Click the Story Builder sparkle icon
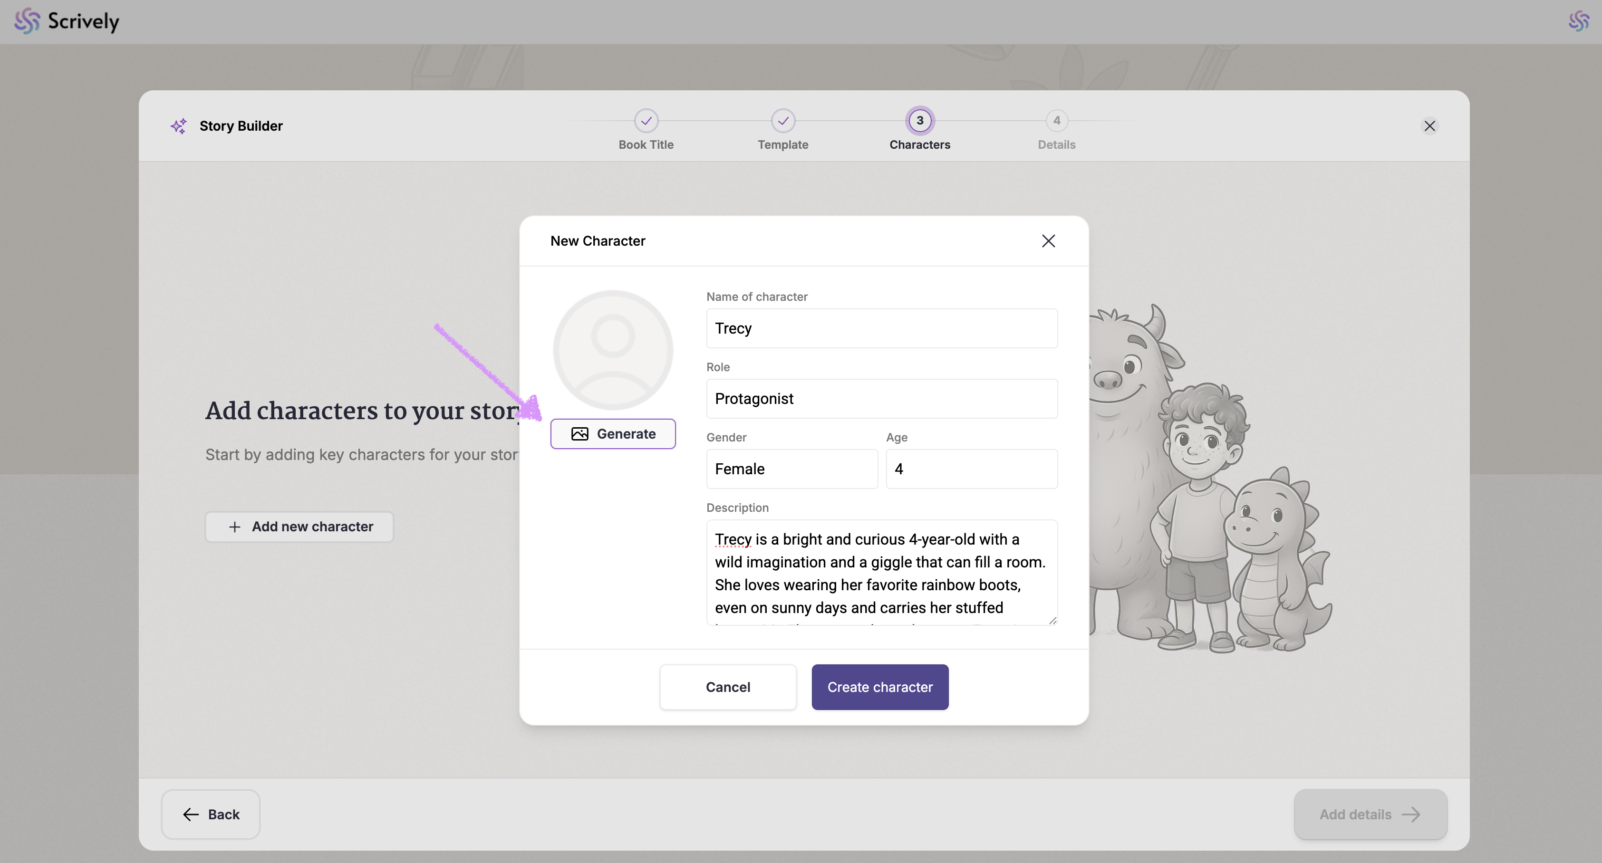Viewport: 1602px width, 863px height. coord(178,126)
